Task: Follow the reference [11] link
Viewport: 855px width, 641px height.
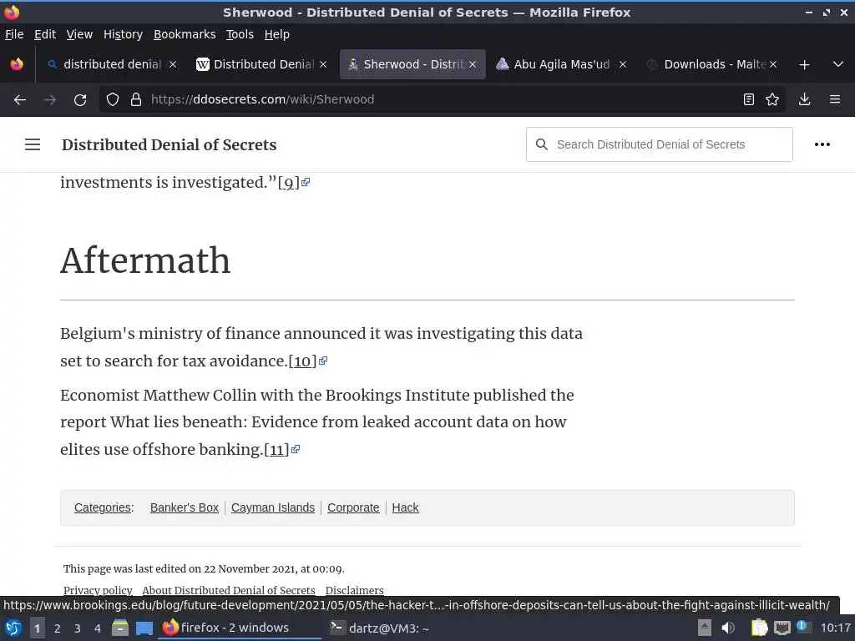Action: pos(276,450)
